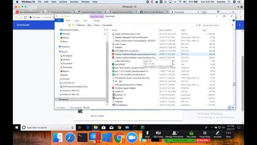This screenshot has width=257, height=145.
Task: Open Mail app from taskbar
Action: coord(112,127)
